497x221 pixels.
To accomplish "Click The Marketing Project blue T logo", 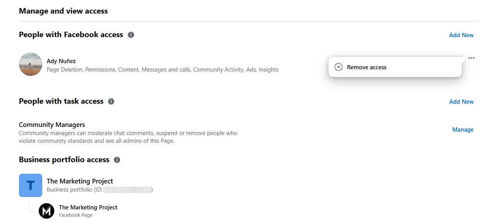I will 31,185.
